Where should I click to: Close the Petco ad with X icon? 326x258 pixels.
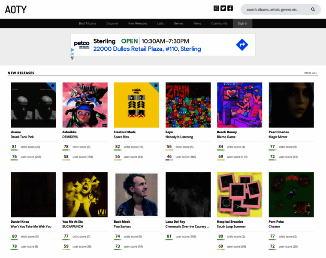[x=72, y=54]
